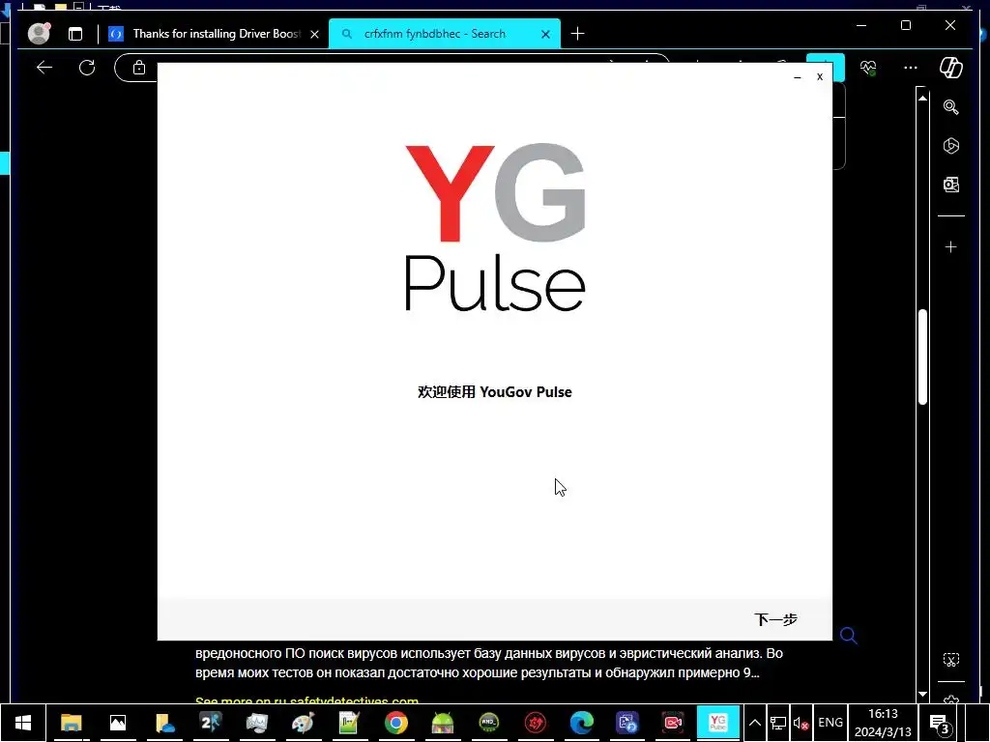Open the notification center with 3 alerts

(x=940, y=724)
